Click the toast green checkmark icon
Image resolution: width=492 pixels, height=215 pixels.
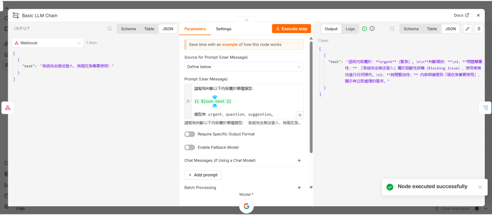[390, 187]
